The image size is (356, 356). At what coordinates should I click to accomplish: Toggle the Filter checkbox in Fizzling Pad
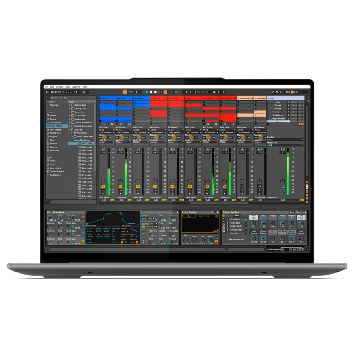click(x=143, y=224)
